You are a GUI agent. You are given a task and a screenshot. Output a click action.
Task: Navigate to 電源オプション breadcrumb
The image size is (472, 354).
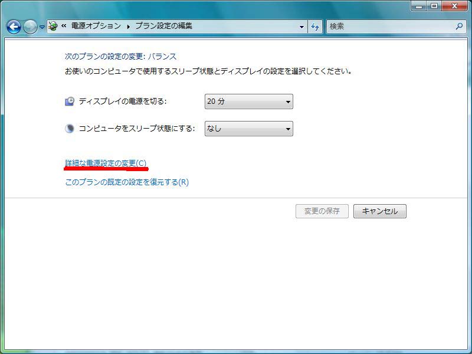96,26
